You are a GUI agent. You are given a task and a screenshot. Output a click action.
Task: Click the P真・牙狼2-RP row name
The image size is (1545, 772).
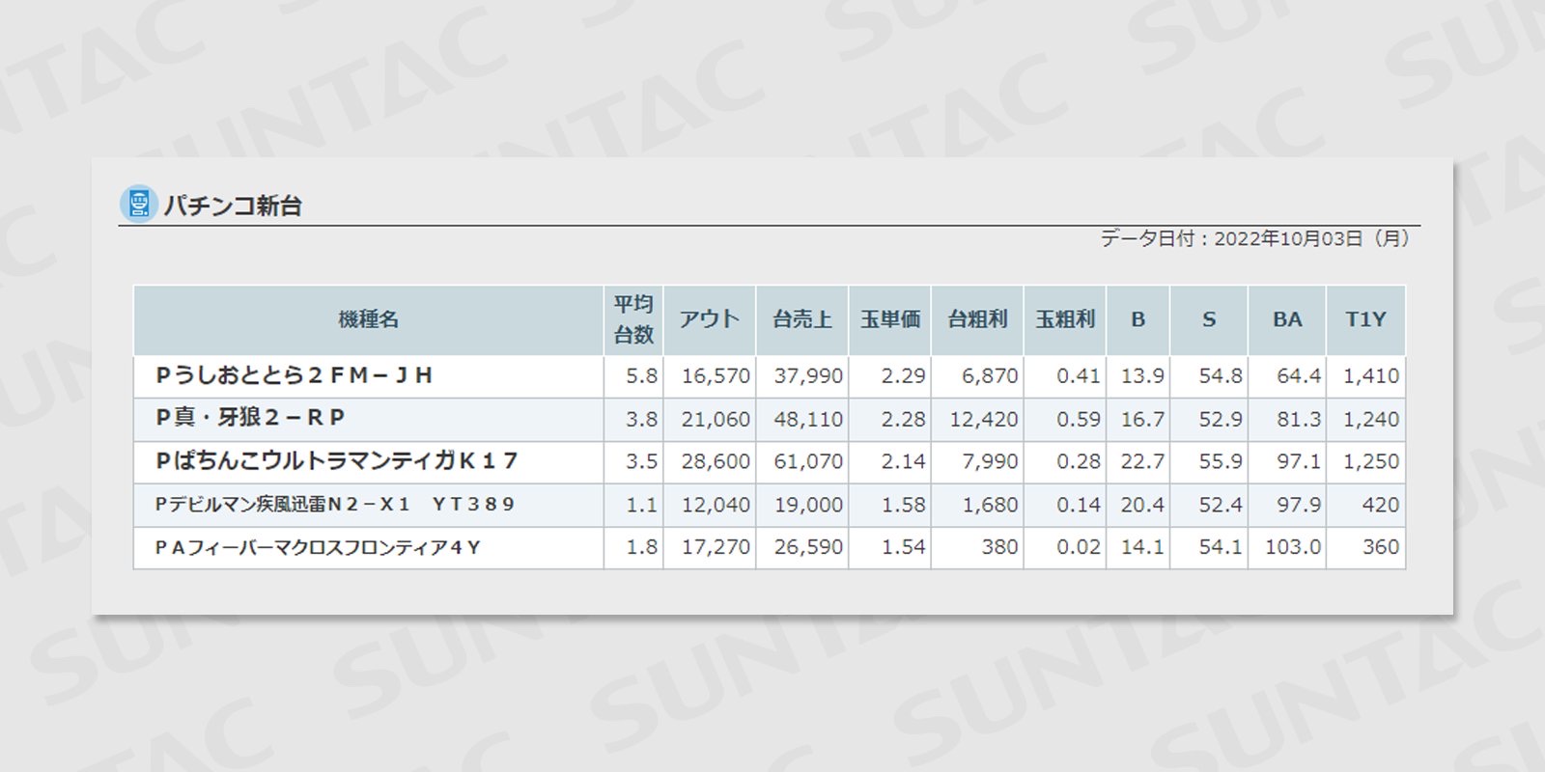tap(250, 418)
